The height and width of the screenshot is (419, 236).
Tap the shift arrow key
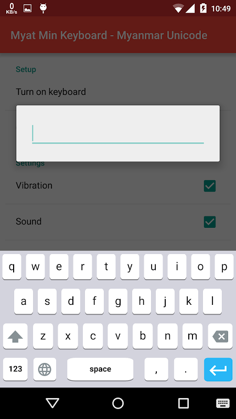click(x=15, y=336)
